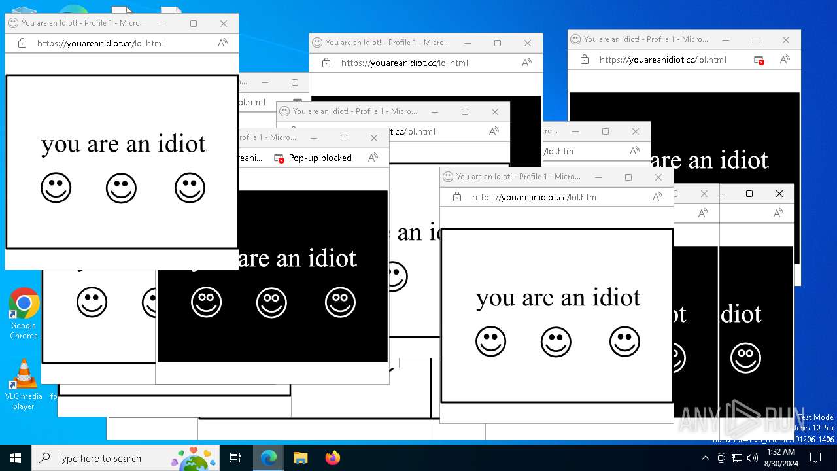
Task: Click Read aloud icon in top-left Edge window
Action: (222, 43)
